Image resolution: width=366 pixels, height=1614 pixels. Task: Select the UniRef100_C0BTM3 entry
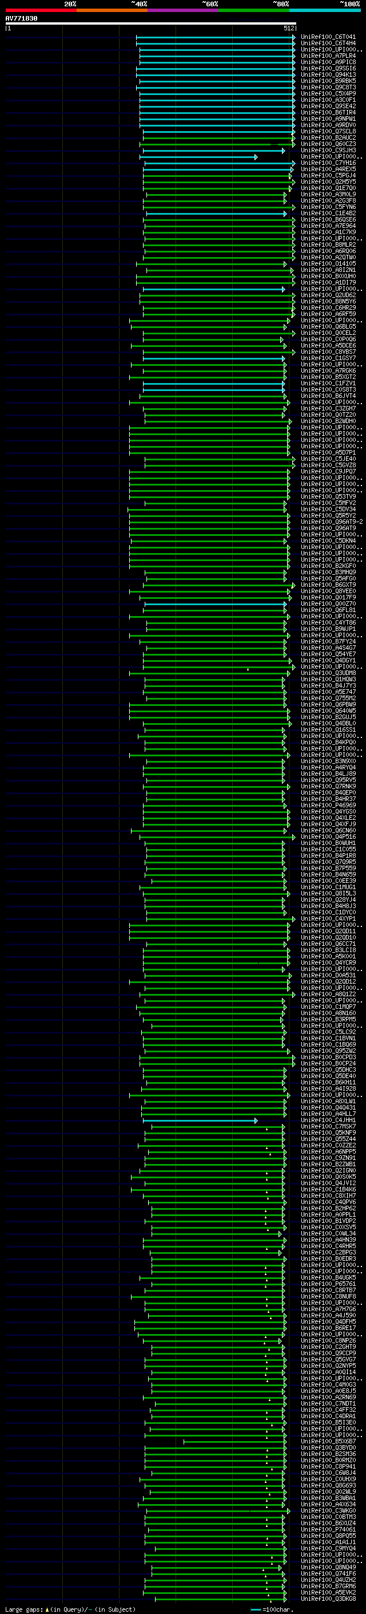point(328,1517)
